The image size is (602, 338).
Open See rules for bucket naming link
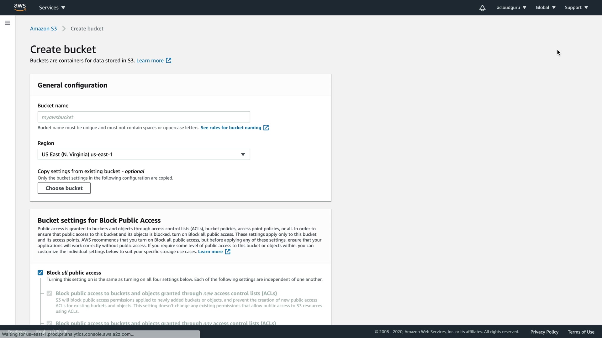pyautogui.click(x=231, y=128)
